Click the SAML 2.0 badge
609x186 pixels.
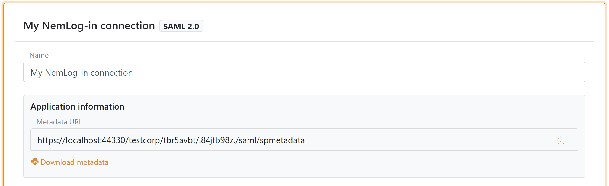pyautogui.click(x=181, y=26)
